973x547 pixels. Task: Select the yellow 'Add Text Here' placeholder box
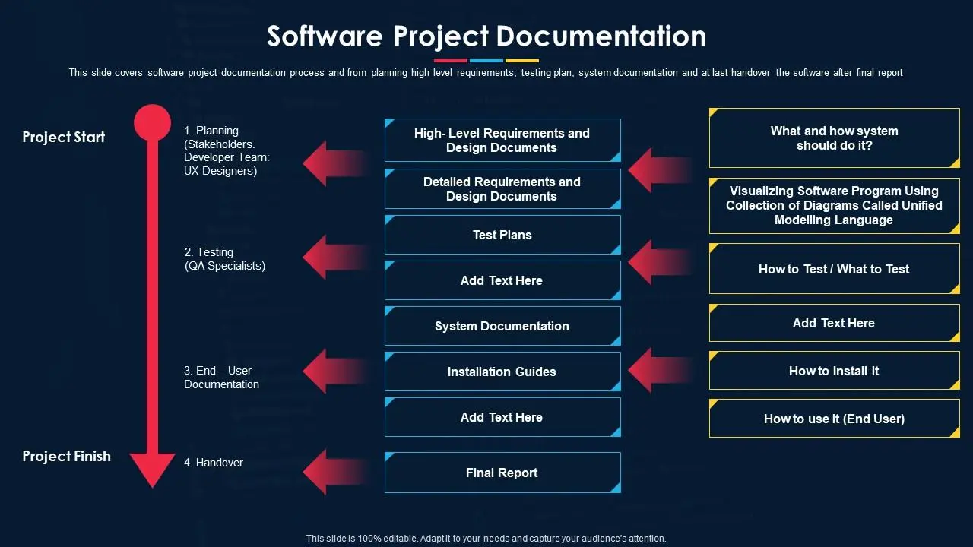pyautogui.click(x=834, y=323)
